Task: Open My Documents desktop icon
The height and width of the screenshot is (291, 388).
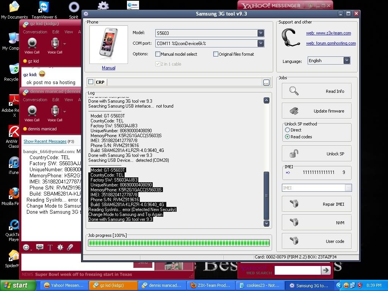Action: pos(14,10)
